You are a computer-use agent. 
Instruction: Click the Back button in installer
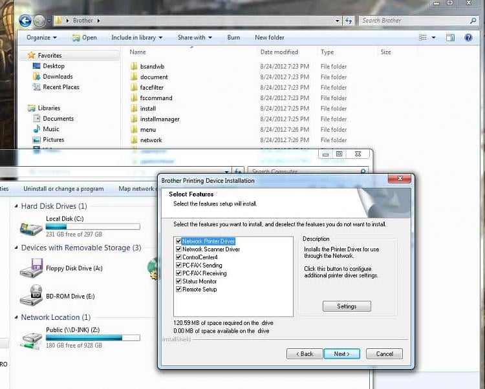tap(305, 353)
